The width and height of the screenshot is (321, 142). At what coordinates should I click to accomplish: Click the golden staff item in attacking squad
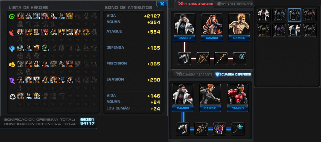(x=221, y=59)
